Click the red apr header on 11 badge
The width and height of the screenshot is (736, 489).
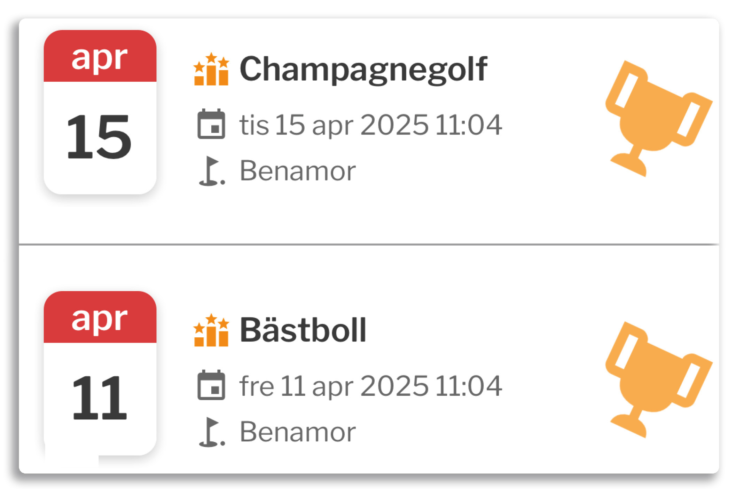point(100,317)
